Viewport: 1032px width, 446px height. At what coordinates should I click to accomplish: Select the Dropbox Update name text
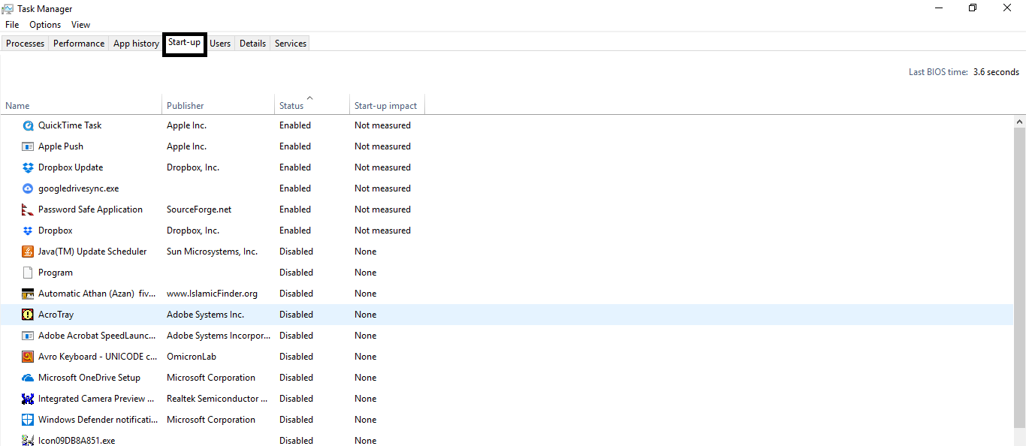tap(71, 167)
